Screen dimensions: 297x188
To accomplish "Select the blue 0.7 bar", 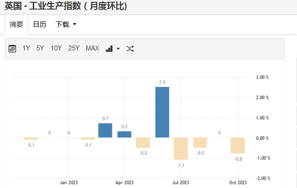I will (105, 131).
